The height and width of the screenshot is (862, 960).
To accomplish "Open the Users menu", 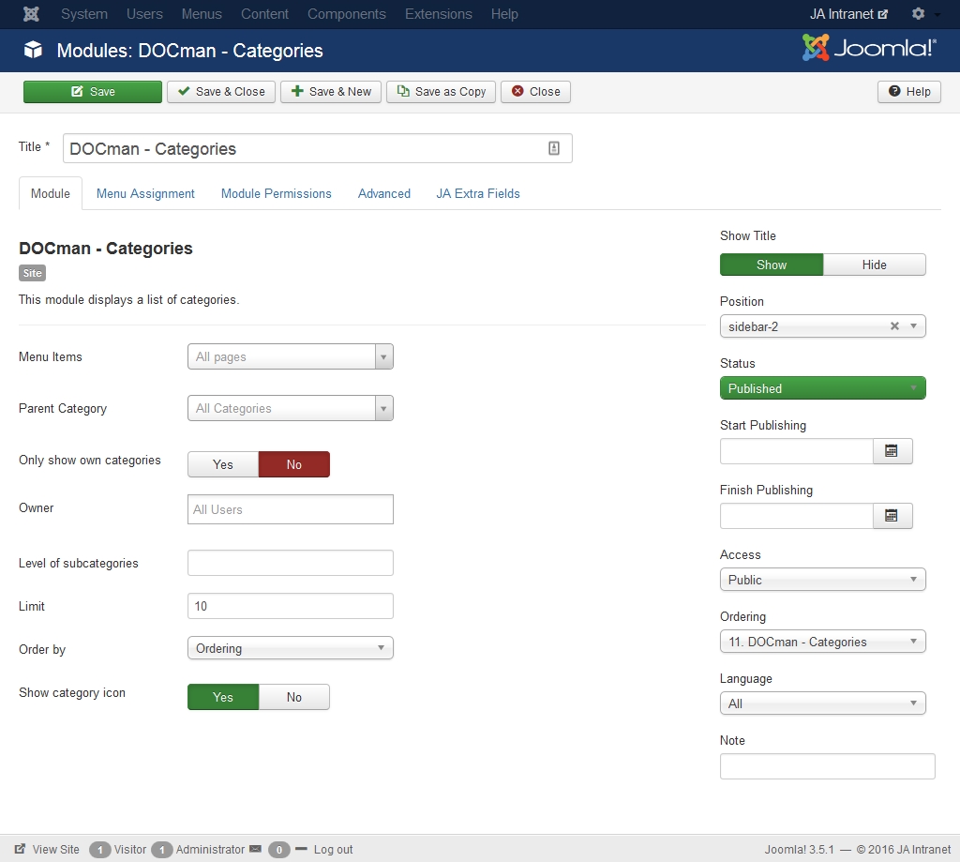I will [x=144, y=14].
